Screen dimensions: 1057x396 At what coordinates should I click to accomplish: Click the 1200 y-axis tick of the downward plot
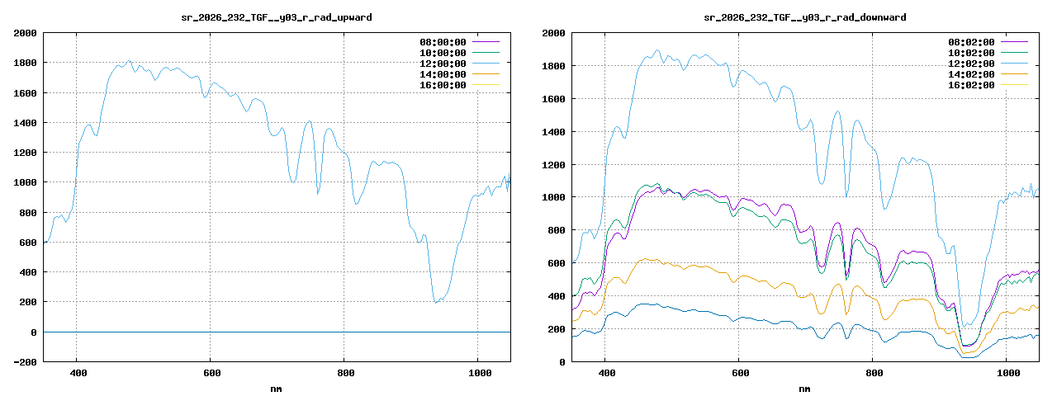click(x=553, y=165)
